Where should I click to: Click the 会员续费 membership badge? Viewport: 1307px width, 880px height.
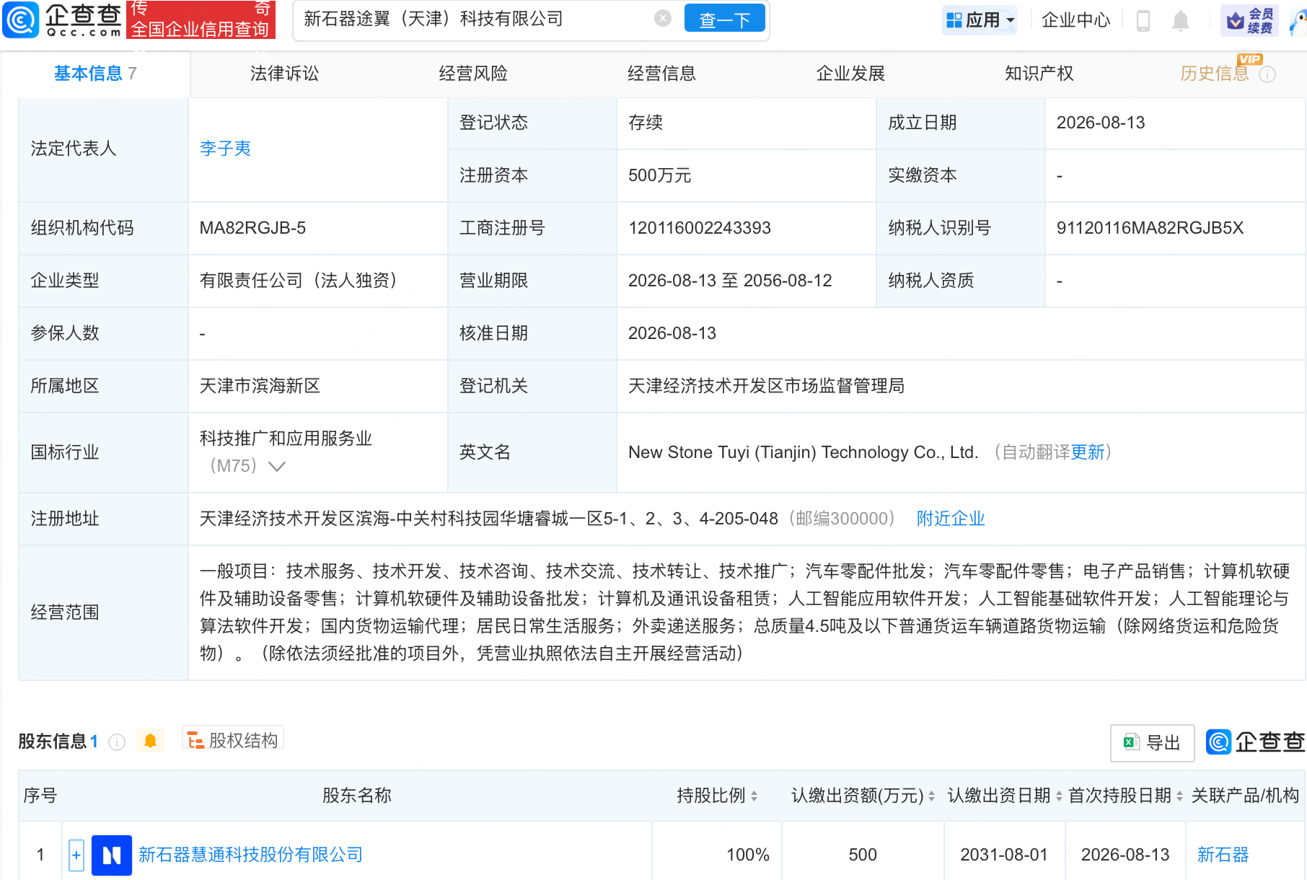coord(1250,20)
